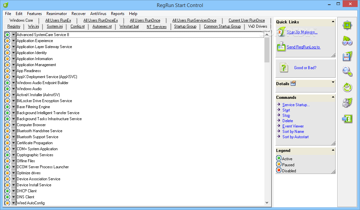Screen dimensions: 360x210
Task: Click the printer with leaf icon
Action: click(347, 103)
